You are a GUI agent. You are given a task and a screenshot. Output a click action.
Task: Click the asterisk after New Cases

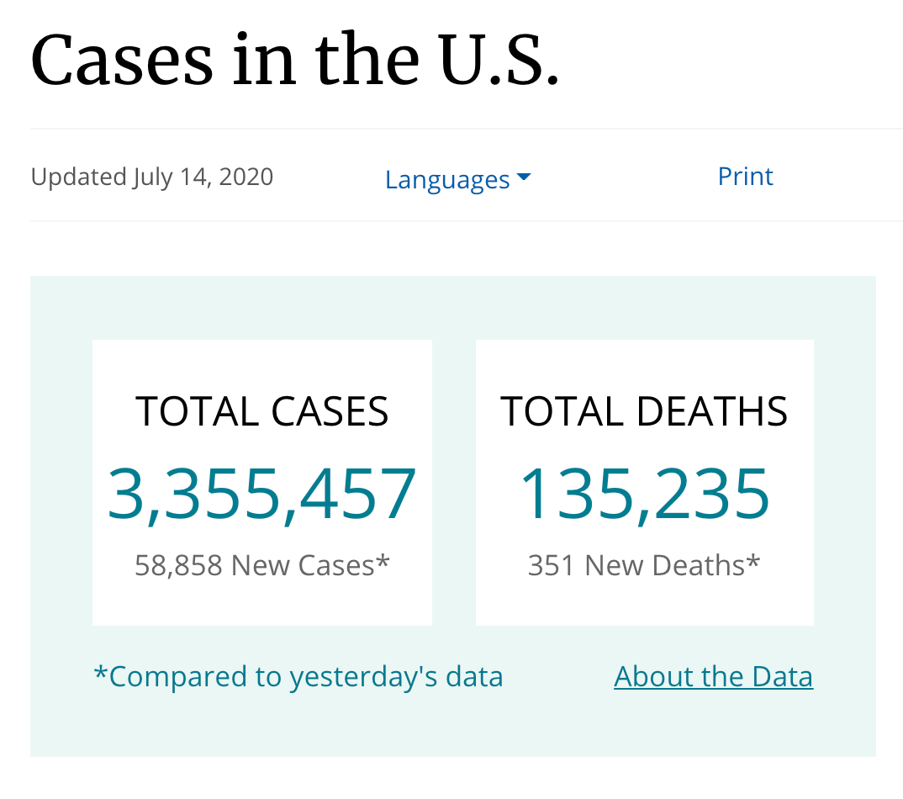tap(383, 561)
